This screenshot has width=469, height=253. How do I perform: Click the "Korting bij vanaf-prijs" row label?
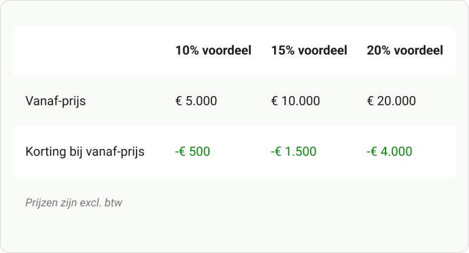coord(85,151)
